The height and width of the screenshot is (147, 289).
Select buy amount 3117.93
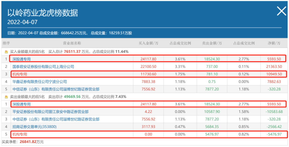[148, 127]
